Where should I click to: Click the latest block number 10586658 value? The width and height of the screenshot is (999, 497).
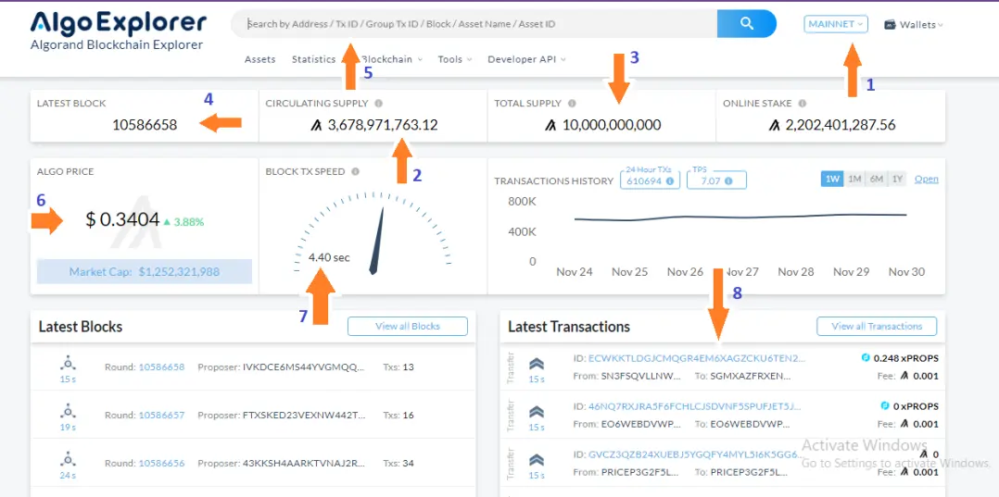coord(145,125)
